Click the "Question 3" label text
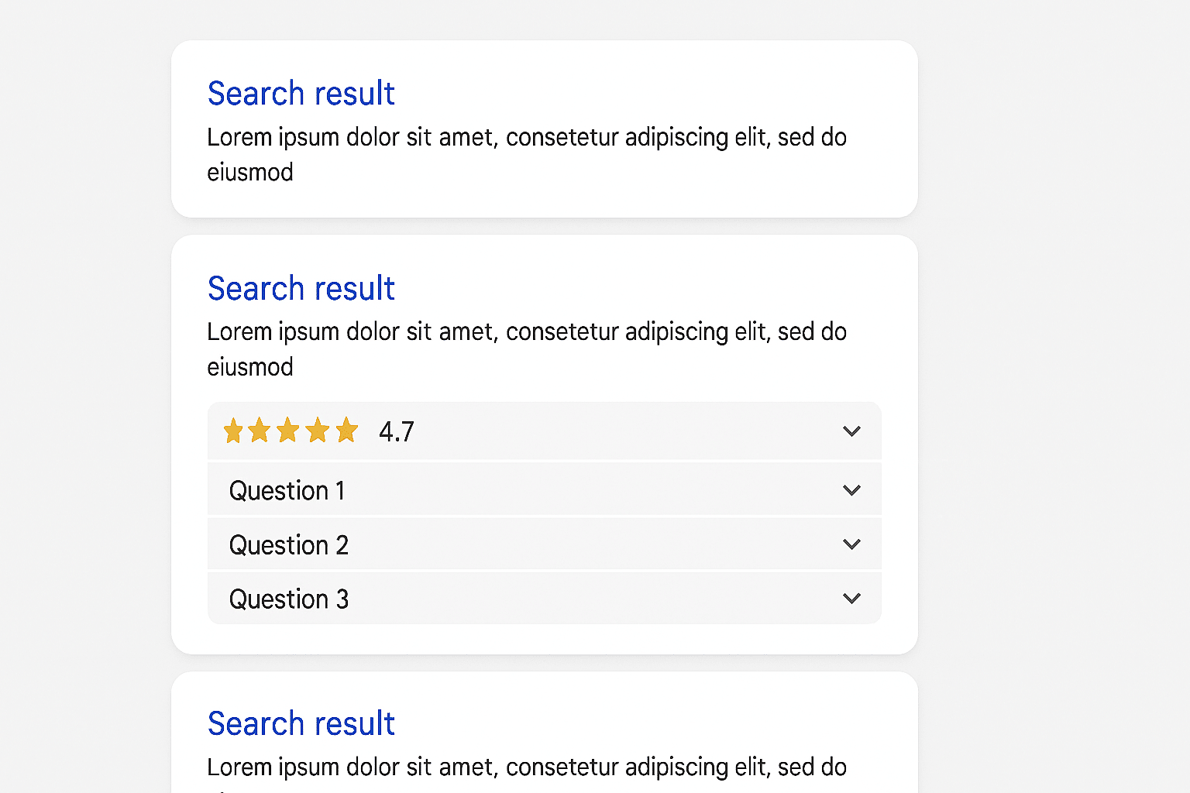The height and width of the screenshot is (793, 1190). (288, 599)
